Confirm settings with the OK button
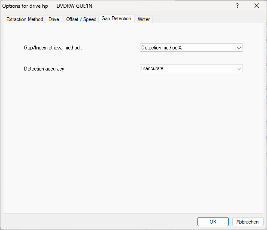 point(213,222)
